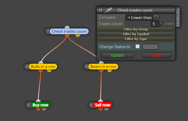Click input connector above Bulls in a row
188x121 pixels.
[x=41, y=62]
